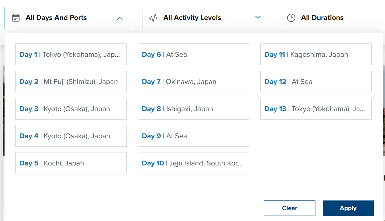
Task: Choose Day 4 Kyoto (Osaka), Japan
Action: 71,136
